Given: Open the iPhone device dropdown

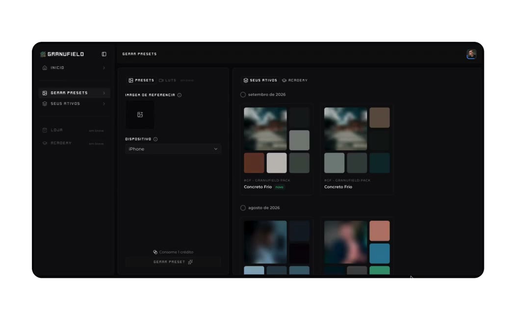Looking at the screenshot, I should [x=173, y=149].
